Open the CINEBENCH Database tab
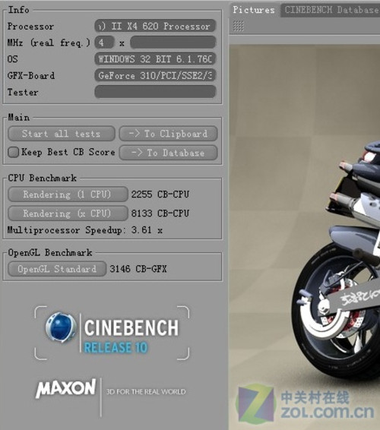The image size is (380, 430). tap(331, 10)
